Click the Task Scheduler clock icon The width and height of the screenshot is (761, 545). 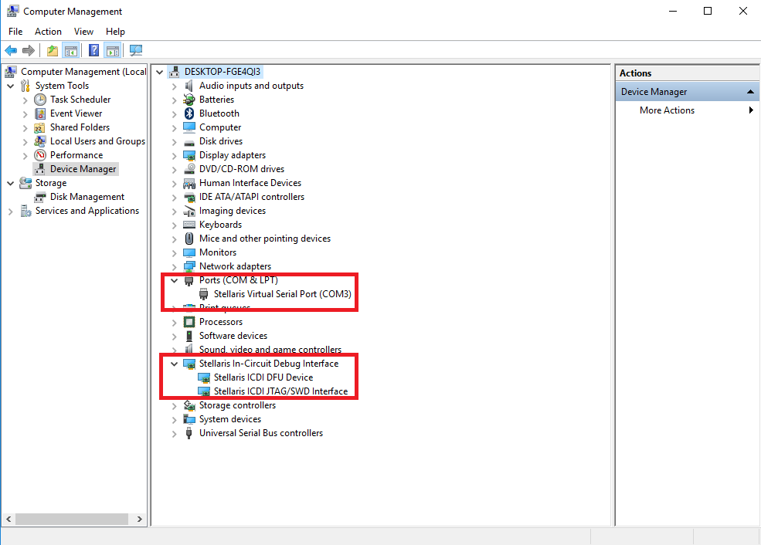pos(40,100)
